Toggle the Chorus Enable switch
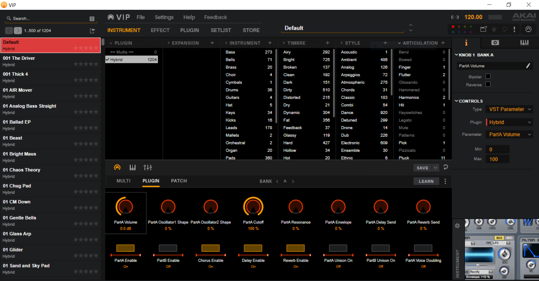 coord(211,248)
